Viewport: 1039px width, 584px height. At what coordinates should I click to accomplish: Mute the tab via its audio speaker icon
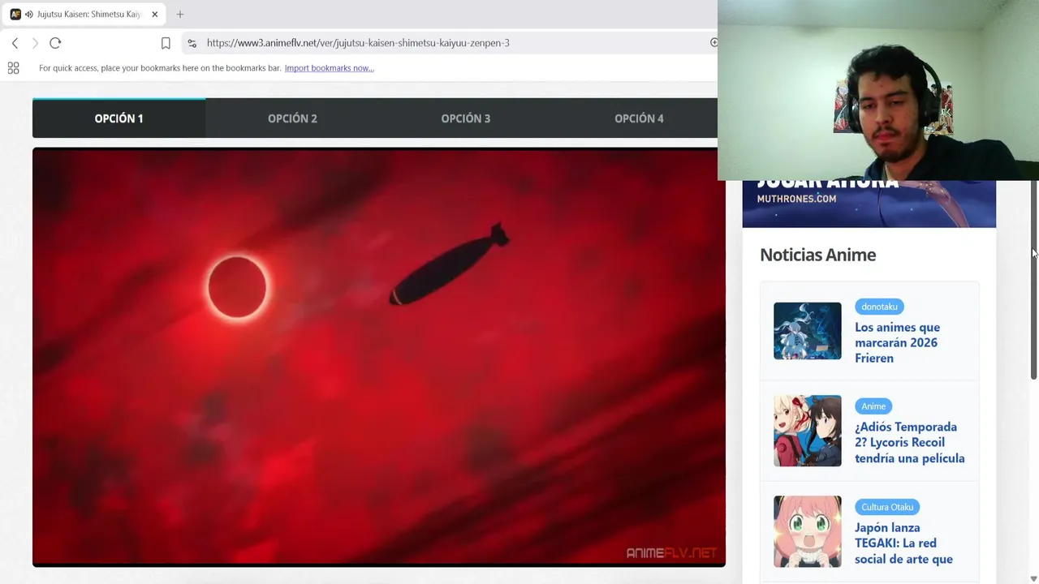click(29, 15)
